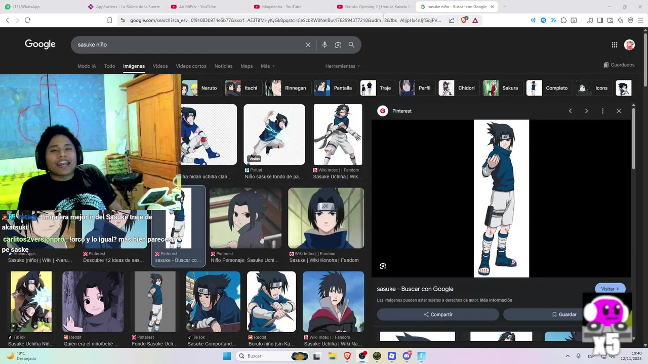Click the Compartir button

pyautogui.click(x=438, y=314)
